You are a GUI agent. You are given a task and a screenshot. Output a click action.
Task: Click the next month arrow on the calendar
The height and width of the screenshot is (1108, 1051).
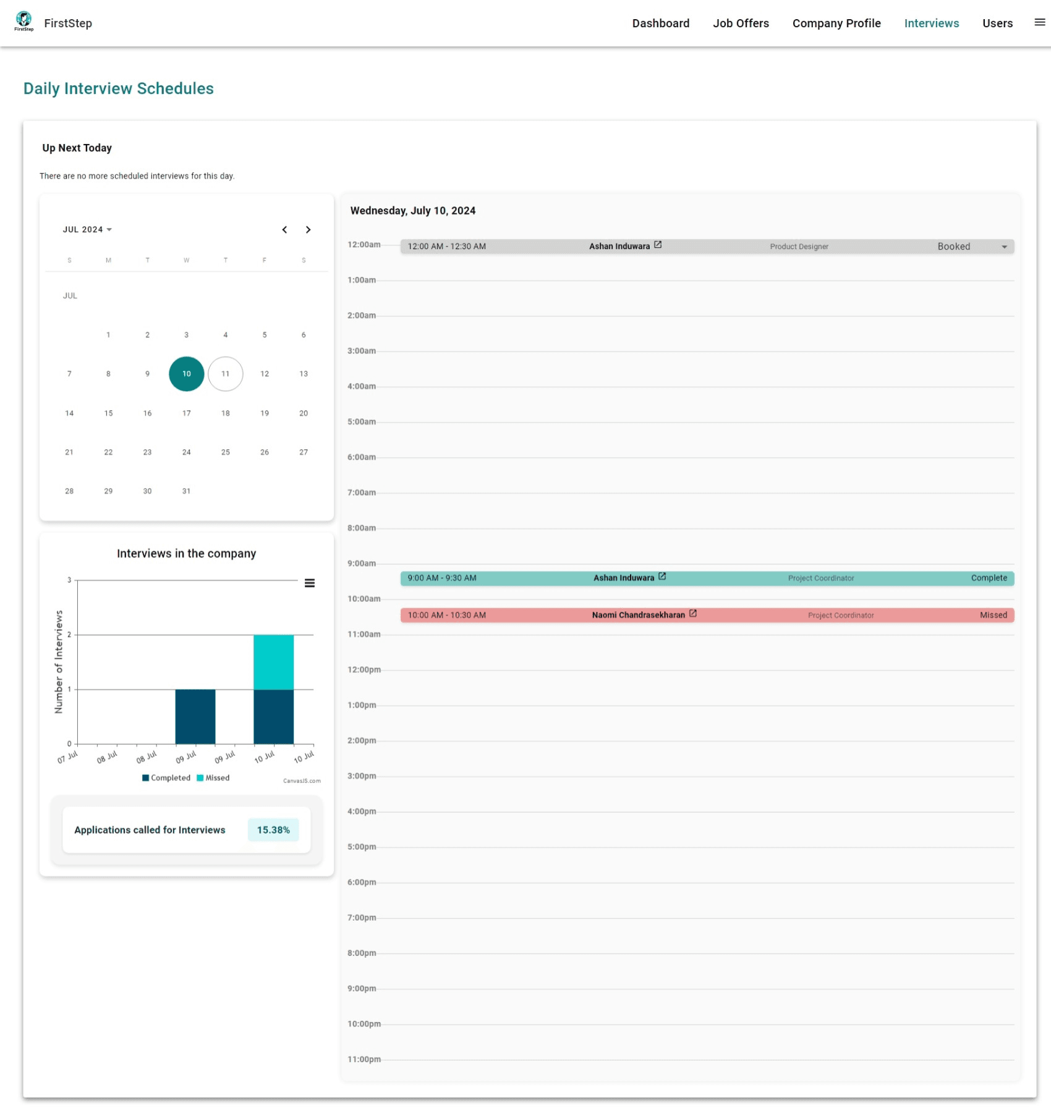pos(308,229)
